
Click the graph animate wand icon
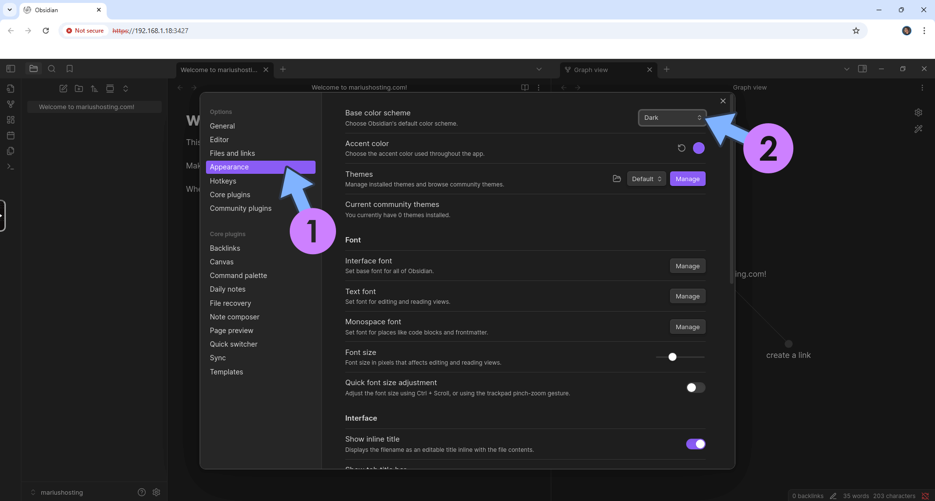coord(918,129)
